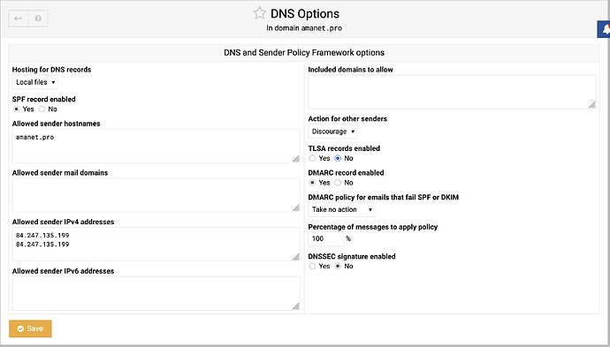The width and height of the screenshot is (610, 347).
Task: Select Yes for SPF record enabled
Action: point(16,109)
